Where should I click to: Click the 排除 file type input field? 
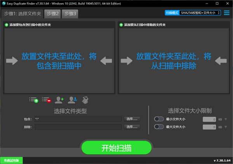(x=78, y=127)
